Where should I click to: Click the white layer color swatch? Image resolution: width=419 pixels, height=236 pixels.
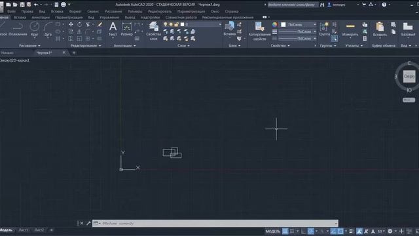coord(182,24)
